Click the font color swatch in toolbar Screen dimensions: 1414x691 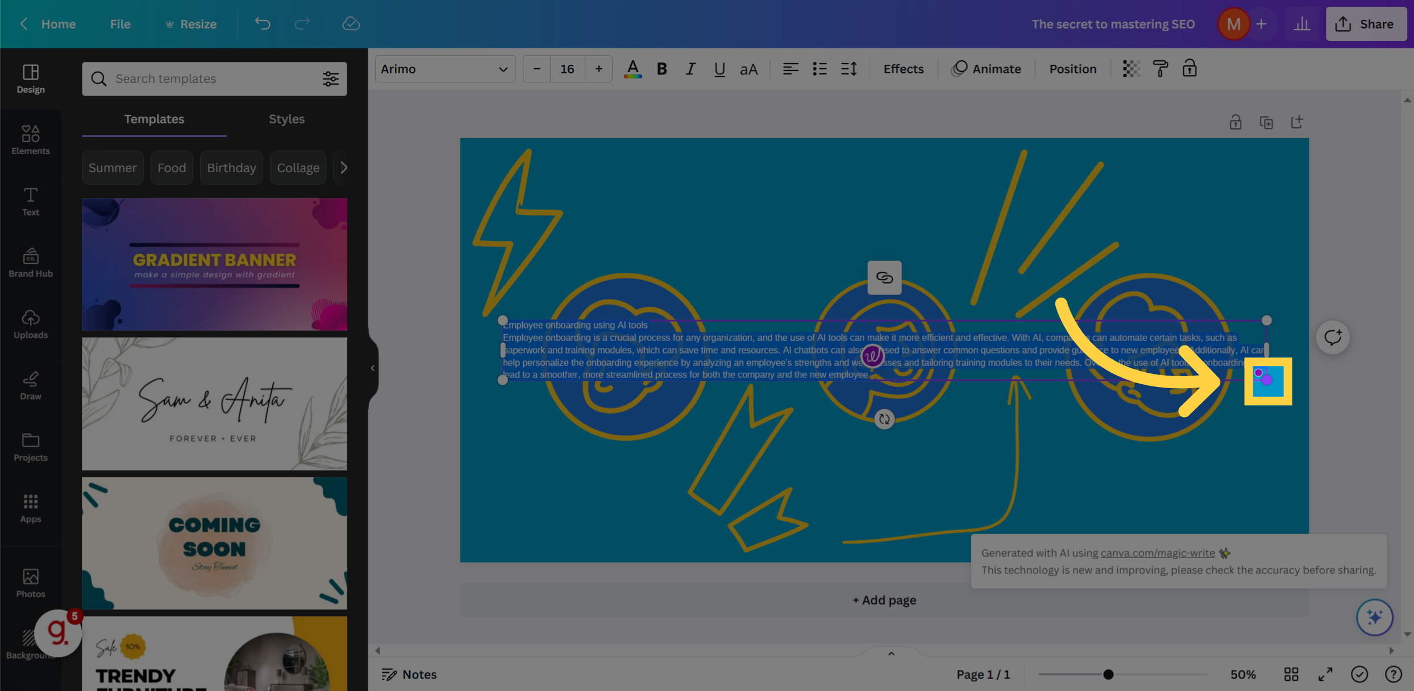pos(632,69)
